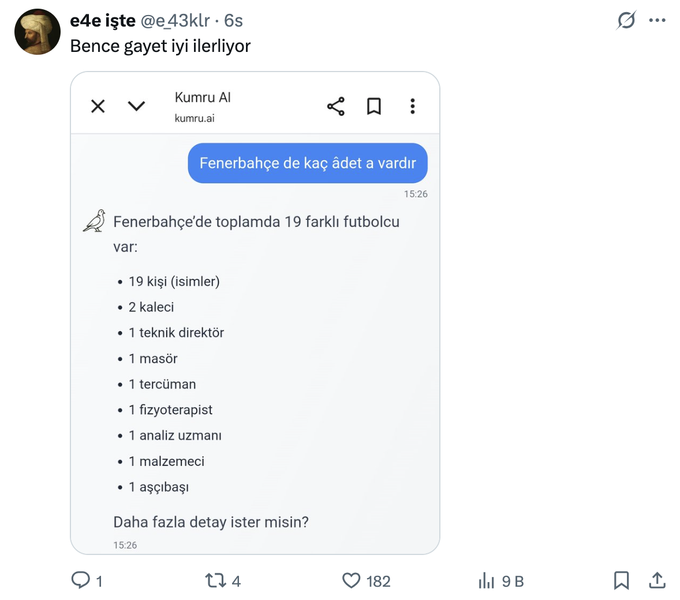Click the reply comment icon
The width and height of the screenshot is (680, 600).
[x=80, y=580]
